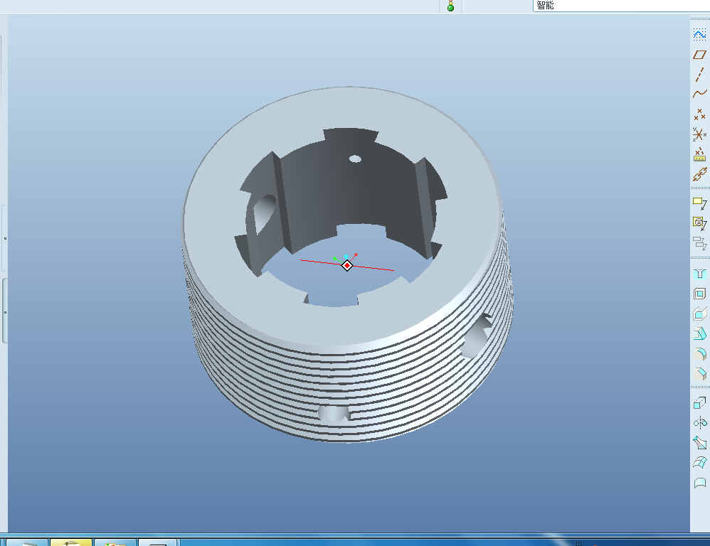Open the Variable Section Sweep tool
Viewport: 710px width, 546px height.
tap(699, 443)
